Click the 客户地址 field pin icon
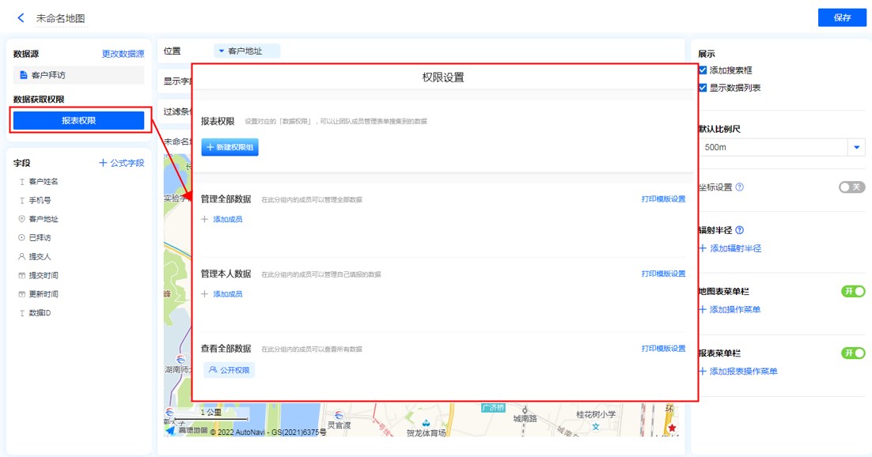872x457 pixels. (21, 219)
